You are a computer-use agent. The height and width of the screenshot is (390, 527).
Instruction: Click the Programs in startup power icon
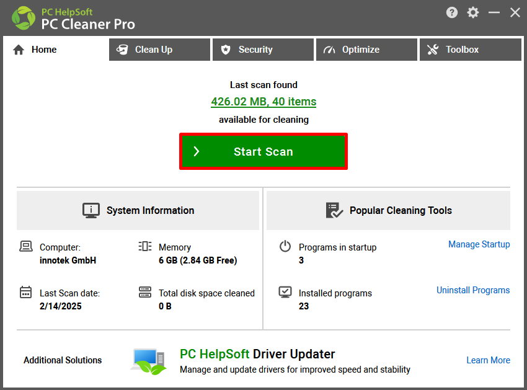(x=285, y=246)
